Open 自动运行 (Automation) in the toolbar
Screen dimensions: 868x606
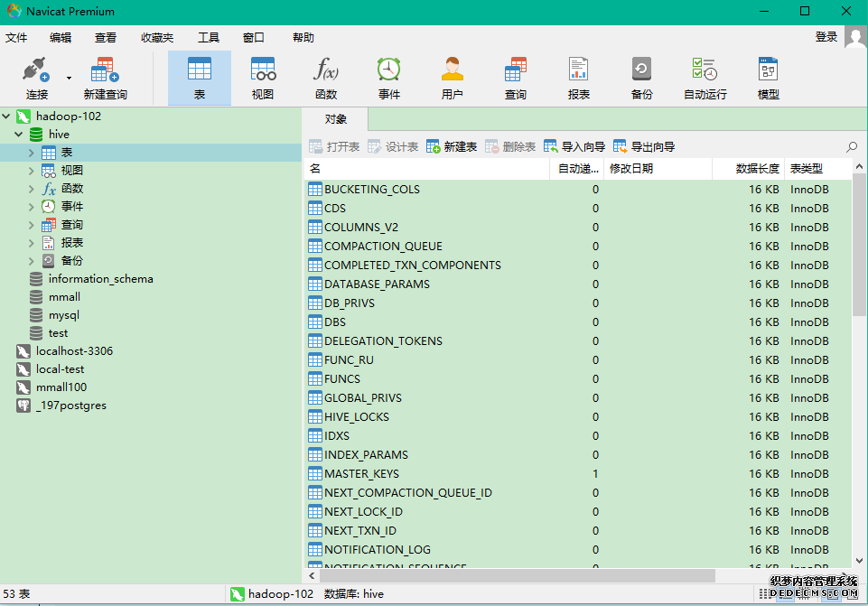pyautogui.click(x=705, y=70)
